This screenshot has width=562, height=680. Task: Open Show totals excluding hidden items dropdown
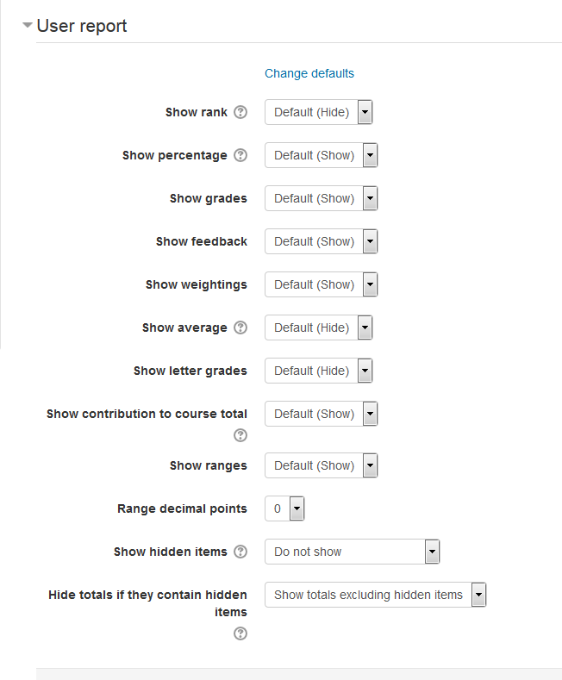[x=376, y=595]
